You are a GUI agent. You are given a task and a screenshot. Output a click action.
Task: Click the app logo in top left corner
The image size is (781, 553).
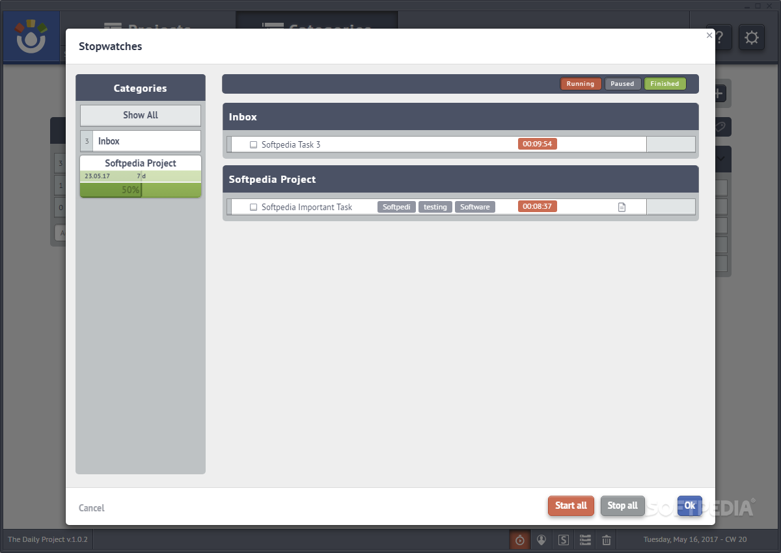point(31,36)
